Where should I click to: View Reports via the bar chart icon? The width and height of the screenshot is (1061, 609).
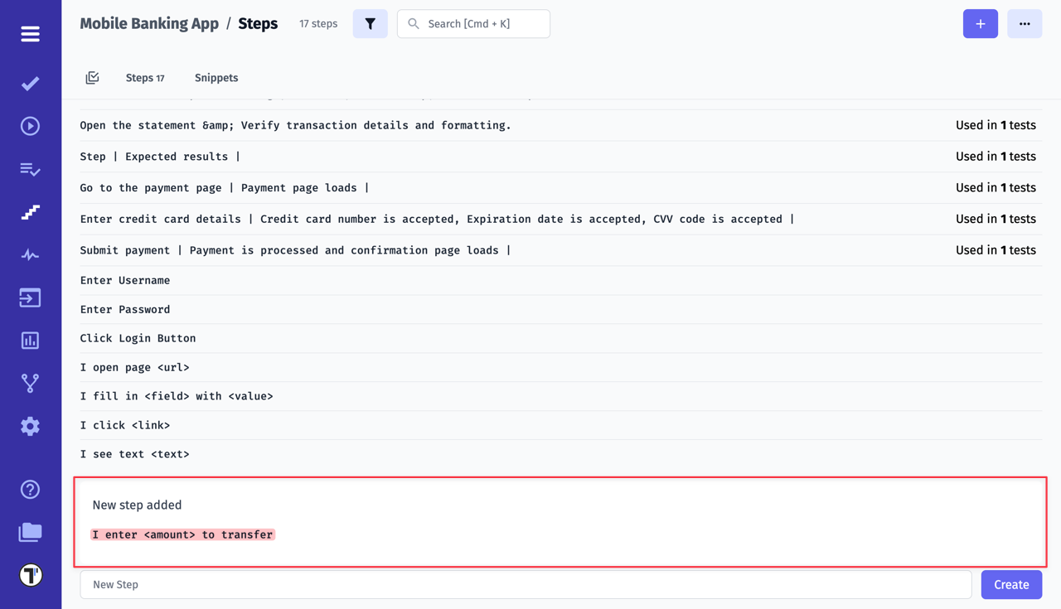pos(30,340)
